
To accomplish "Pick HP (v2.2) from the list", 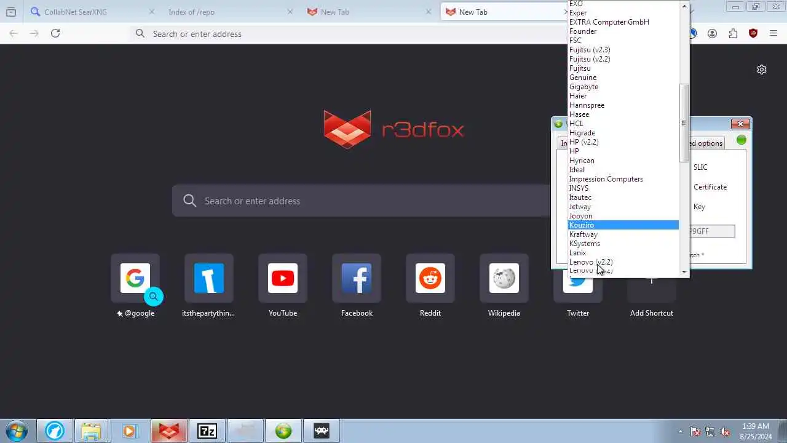I will click(623, 142).
